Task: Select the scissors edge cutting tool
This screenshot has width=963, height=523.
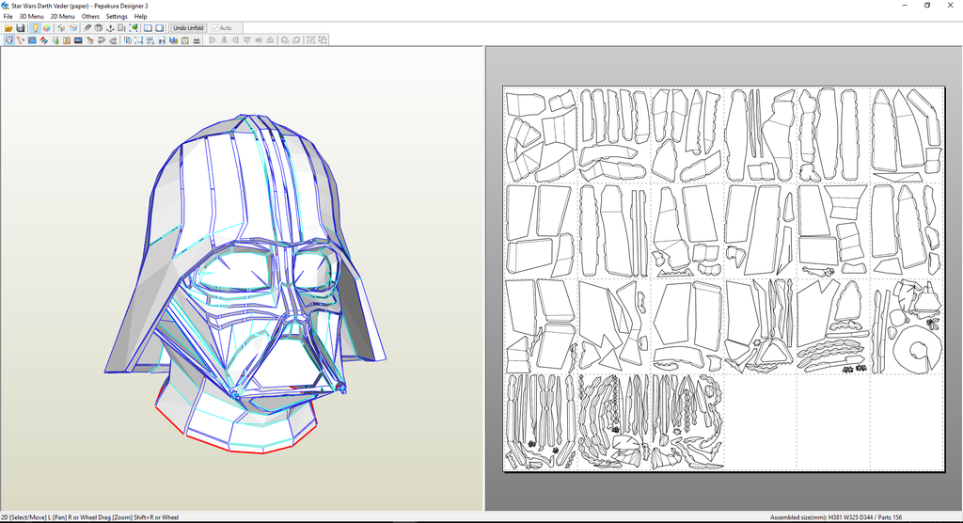Action: (21, 40)
